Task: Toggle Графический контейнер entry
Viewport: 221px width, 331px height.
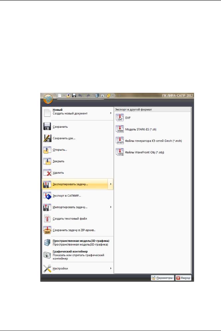Action: [x=78, y=255]
